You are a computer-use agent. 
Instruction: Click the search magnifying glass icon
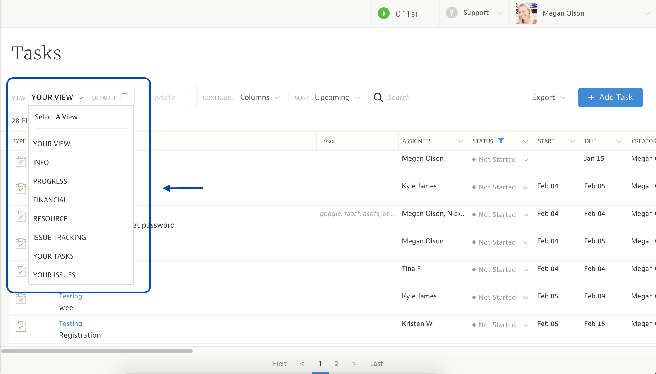[378, 98]
